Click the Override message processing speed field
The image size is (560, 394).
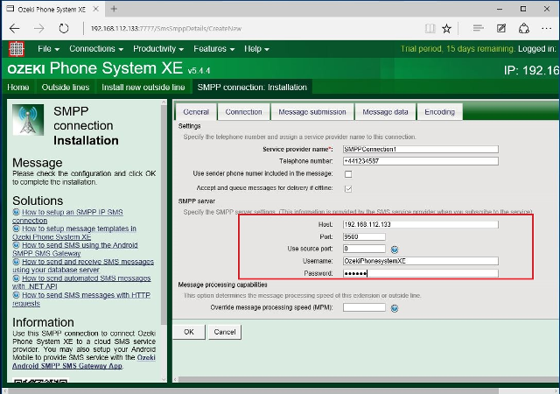364,307
